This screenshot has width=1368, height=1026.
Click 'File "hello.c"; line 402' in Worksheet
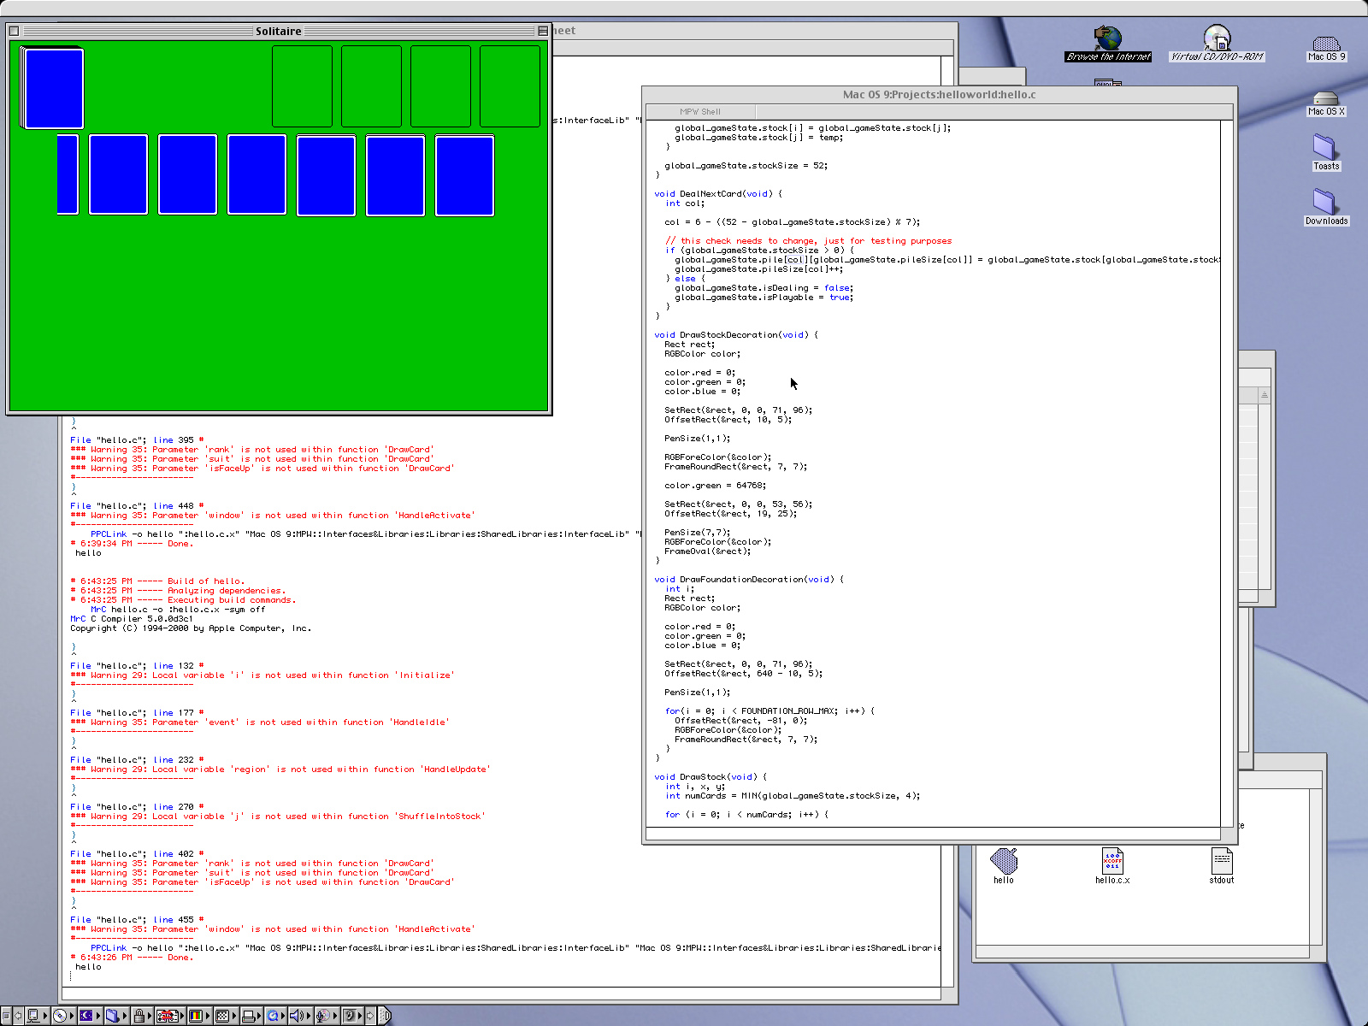coord(133,854)
